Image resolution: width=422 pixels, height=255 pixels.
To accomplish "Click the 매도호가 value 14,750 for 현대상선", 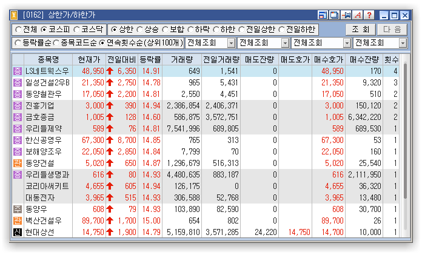I will point(300,232).
